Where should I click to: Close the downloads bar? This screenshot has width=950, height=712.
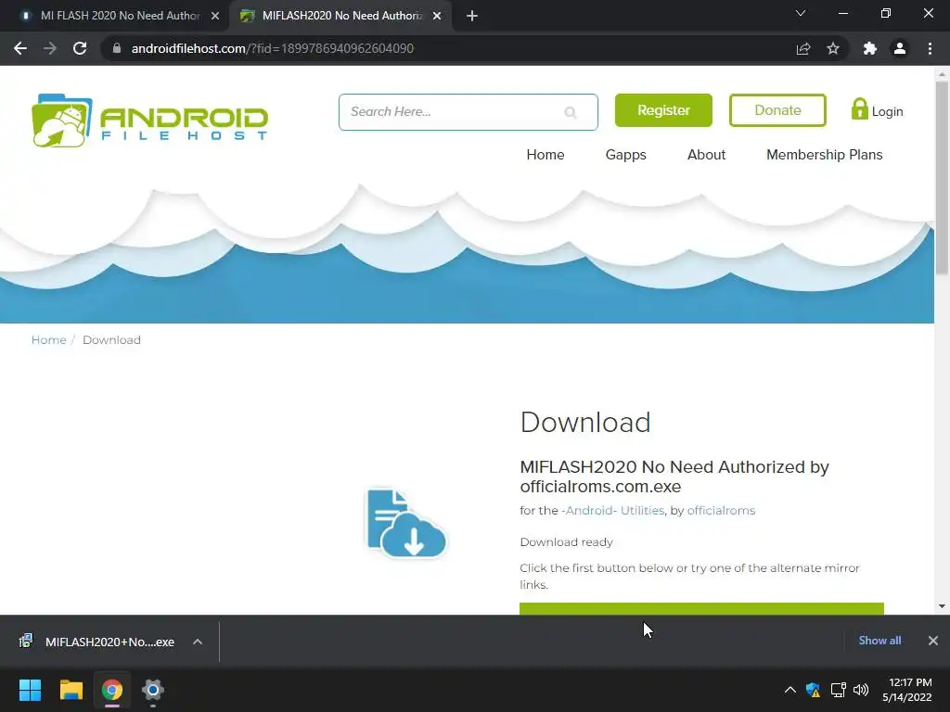[933, 641]
